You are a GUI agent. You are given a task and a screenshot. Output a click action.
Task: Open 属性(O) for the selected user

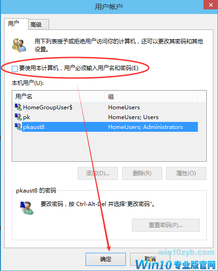pyautogui.click(x=186, y=173)
